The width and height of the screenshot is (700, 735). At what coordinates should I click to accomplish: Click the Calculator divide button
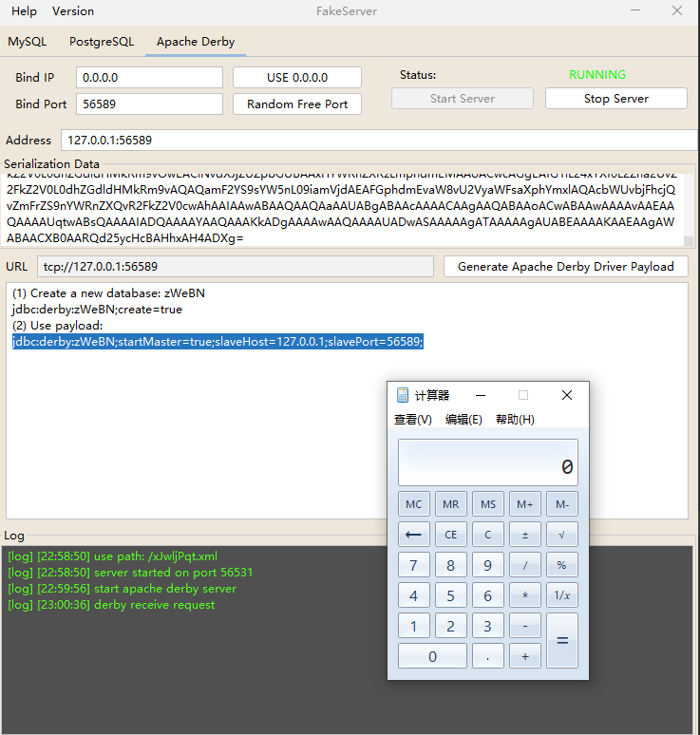(x=525, y=565)
